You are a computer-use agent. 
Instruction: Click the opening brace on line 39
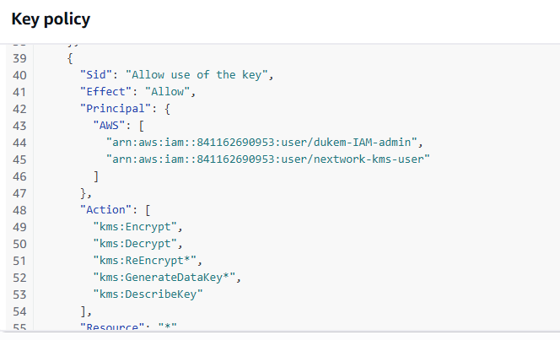tap(69, 57)
